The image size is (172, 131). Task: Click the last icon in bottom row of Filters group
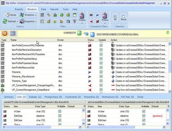point(75,21)
